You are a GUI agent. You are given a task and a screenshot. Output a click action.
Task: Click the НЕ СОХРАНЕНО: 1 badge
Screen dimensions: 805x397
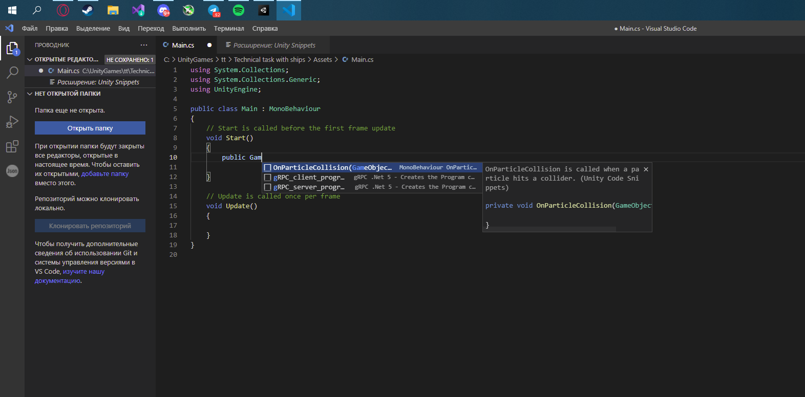point(130,60)
